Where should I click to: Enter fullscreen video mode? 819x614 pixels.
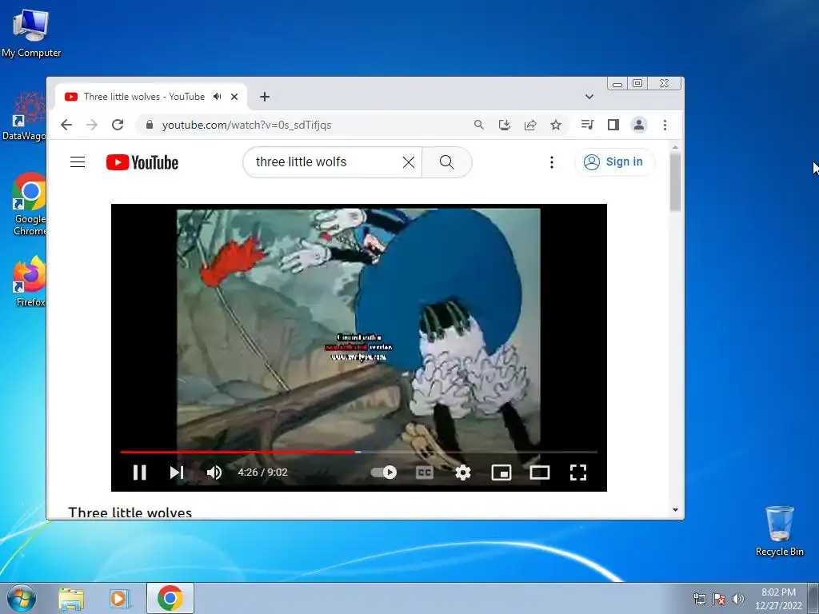point(578,472)
